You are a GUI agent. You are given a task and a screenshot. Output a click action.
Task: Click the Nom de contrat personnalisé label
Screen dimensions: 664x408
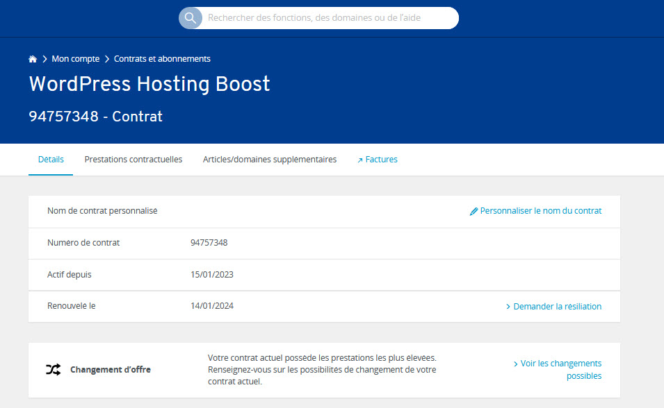(102, 210)
